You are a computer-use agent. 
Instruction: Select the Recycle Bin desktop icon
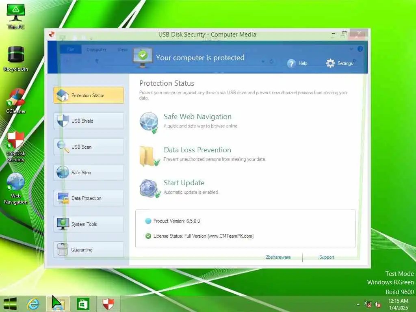[x=16, y=58]
